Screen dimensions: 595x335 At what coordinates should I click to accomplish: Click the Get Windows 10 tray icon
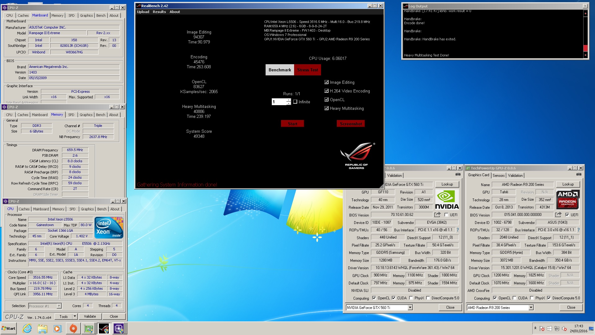point(549,329)
